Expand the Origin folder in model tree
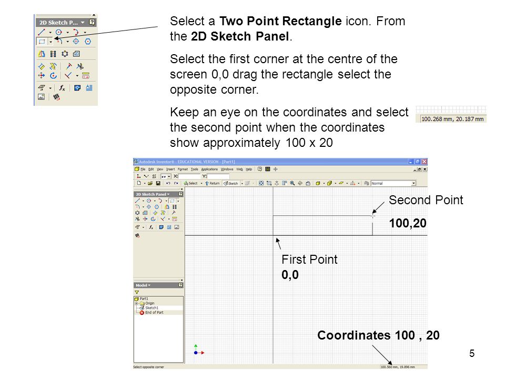Viewport: 505px width, 379px height. pyautogui.click(x=137, y=303)
